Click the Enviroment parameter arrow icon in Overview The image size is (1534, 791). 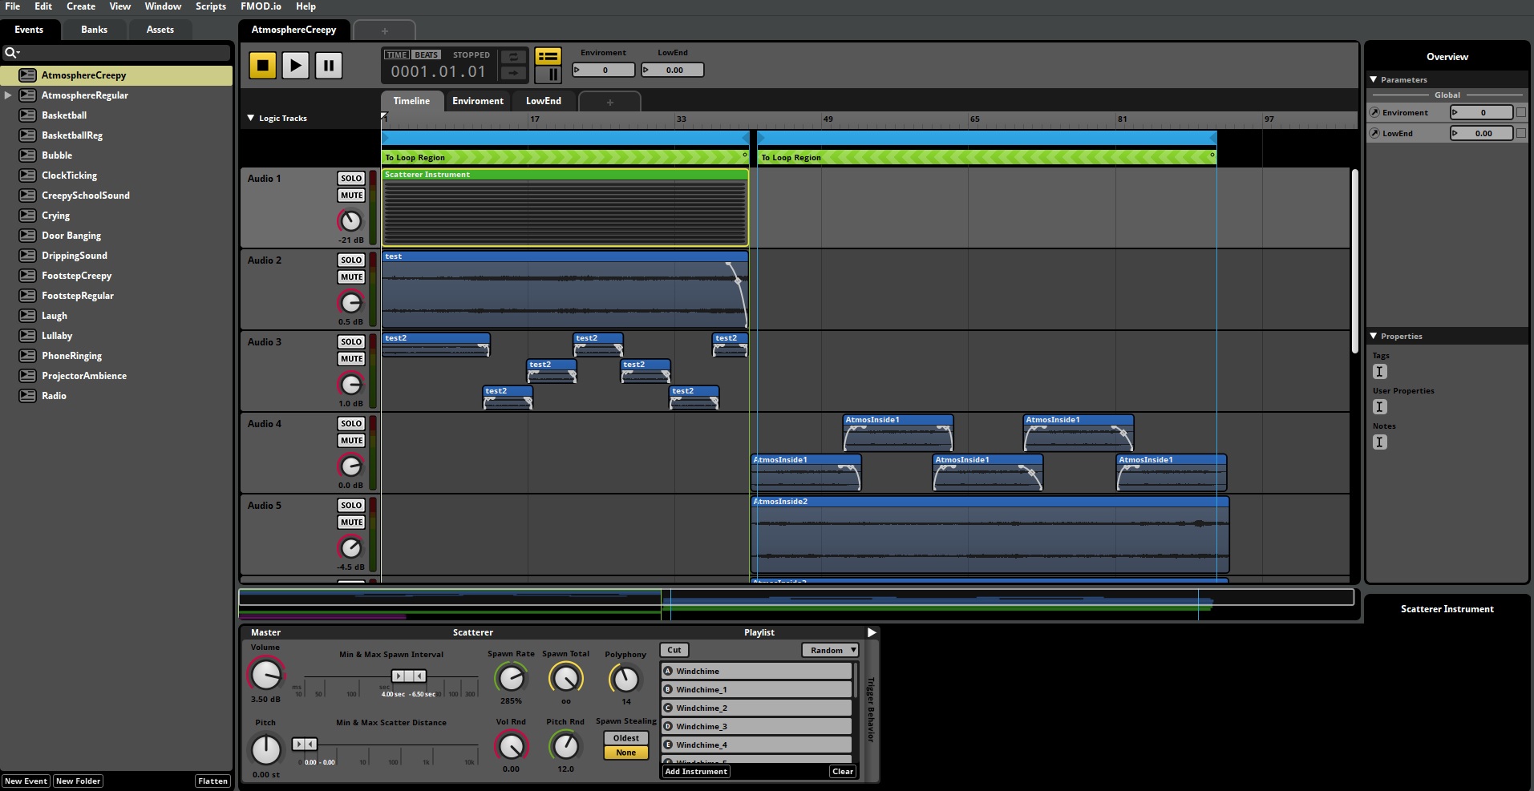[1375, 113]
